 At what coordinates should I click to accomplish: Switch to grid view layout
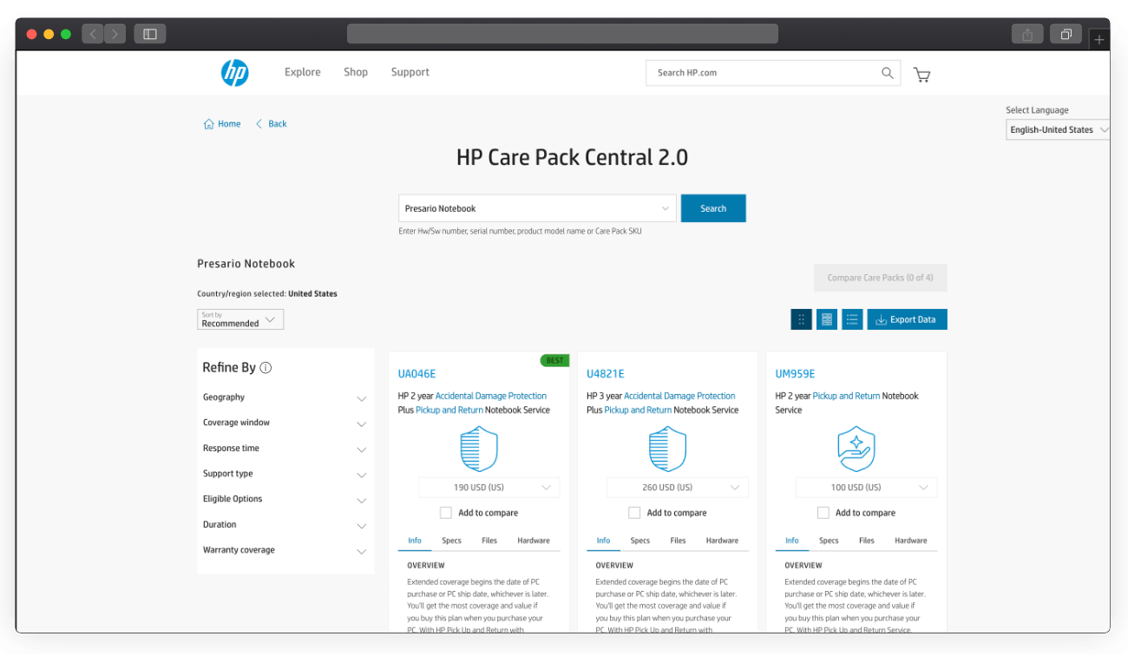pos(801,319)
